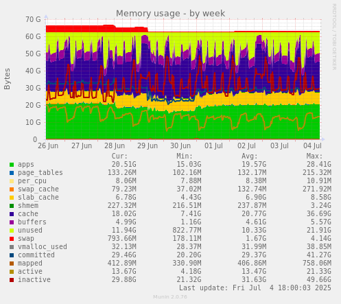Click the committed navy legend swatch
The height and width of the screenshot is (304, 341).
pyautogui.click(x=12, y=255)
